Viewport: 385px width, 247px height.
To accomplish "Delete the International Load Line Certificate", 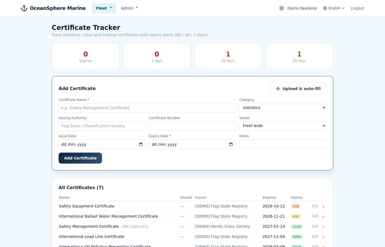I will [323, 237].
